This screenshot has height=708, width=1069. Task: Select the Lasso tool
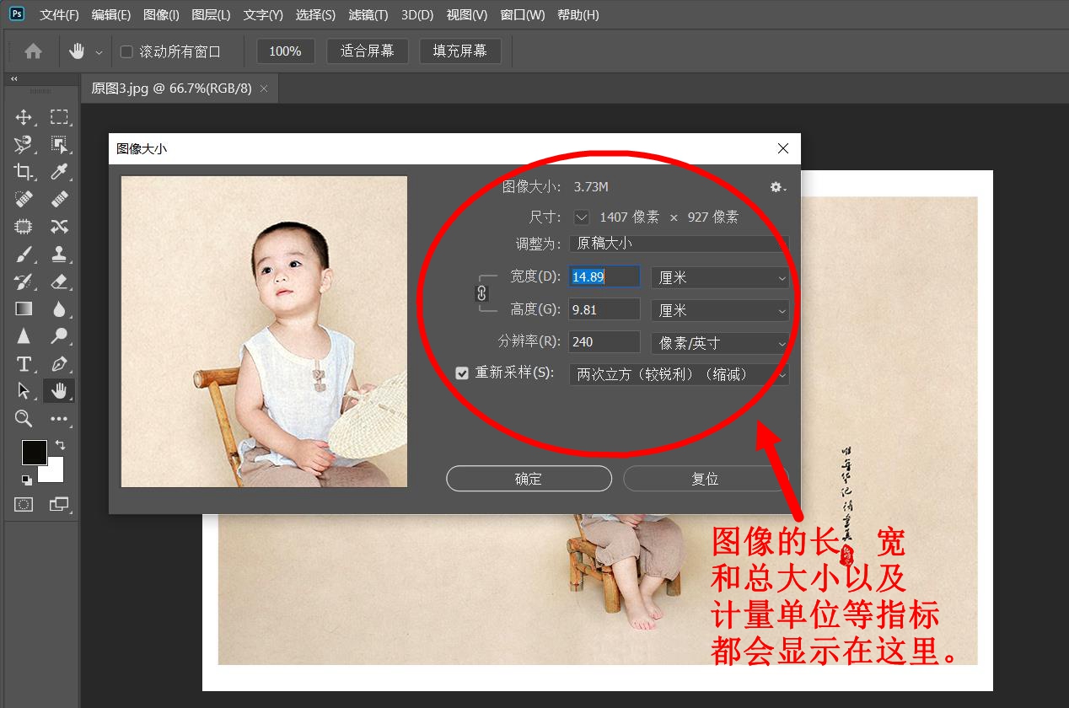(x=24, y=144)
